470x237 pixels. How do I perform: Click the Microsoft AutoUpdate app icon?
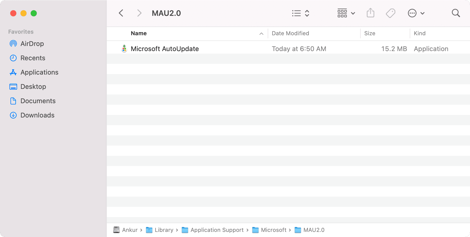click(x=124, y=49)
